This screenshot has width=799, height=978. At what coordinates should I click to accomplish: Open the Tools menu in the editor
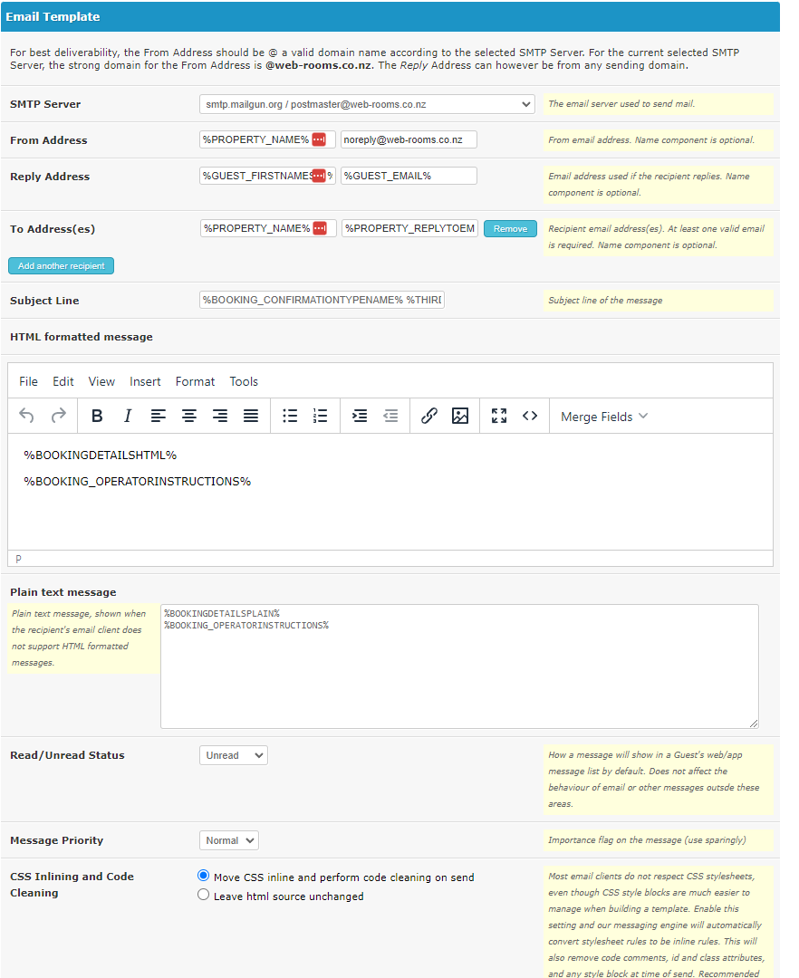tap(244, 382)
